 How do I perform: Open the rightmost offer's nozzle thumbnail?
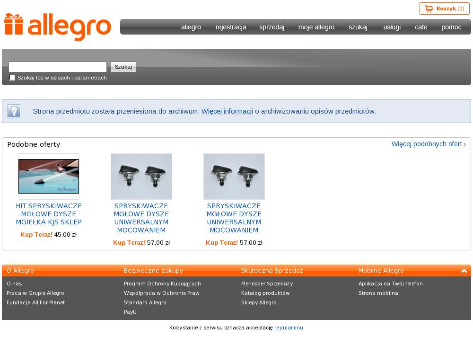click(234, 177)
